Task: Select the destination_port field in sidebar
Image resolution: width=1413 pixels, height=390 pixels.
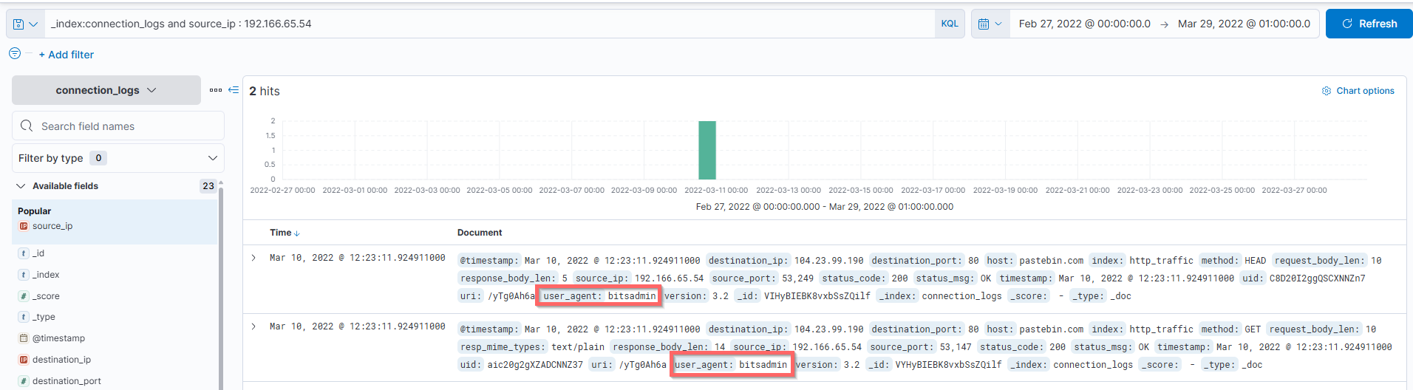Action: point(67,381)
